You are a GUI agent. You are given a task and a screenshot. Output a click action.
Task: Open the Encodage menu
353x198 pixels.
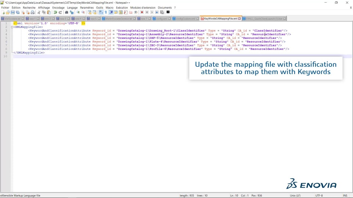coord(58,8)
